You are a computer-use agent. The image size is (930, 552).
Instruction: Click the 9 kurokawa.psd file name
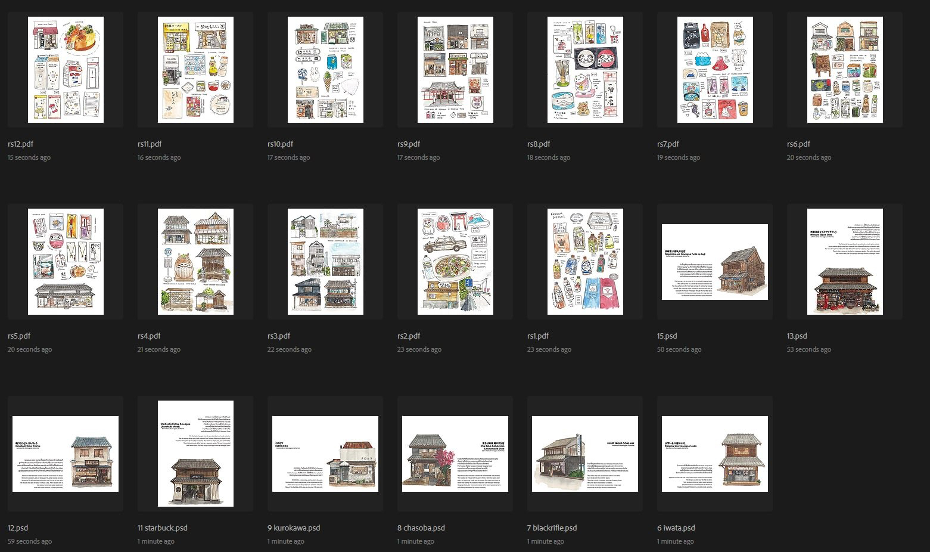point(294,528)
